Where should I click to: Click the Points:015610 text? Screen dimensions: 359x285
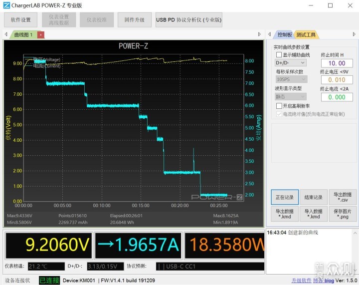coord(73,216)
